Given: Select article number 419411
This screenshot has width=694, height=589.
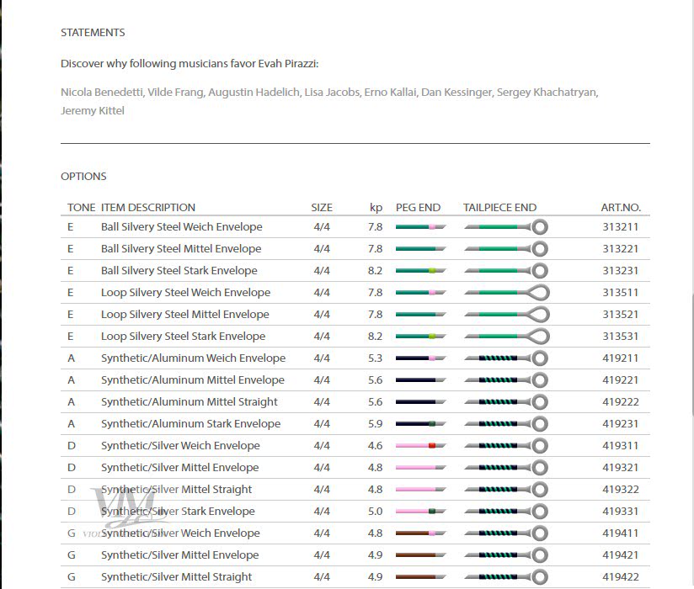Looking at the screenshot, I should click(621, 533).
